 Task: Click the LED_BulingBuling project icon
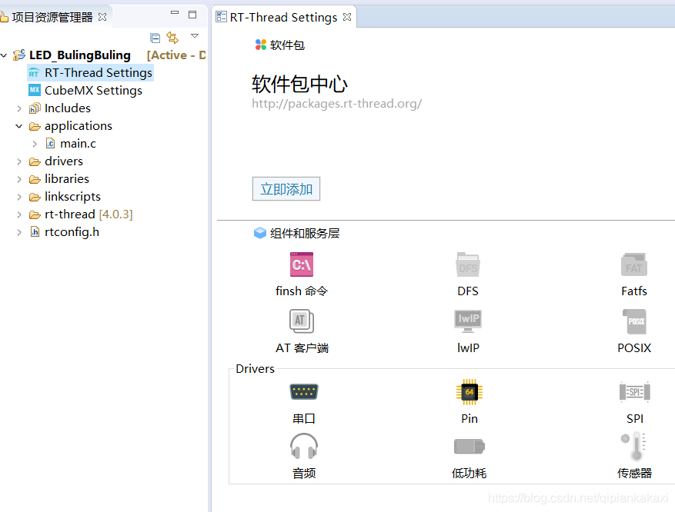pos(19,55)
